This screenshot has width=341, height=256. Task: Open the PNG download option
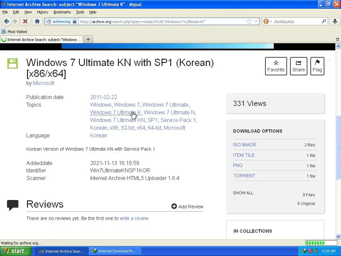(x=238, y=165)
